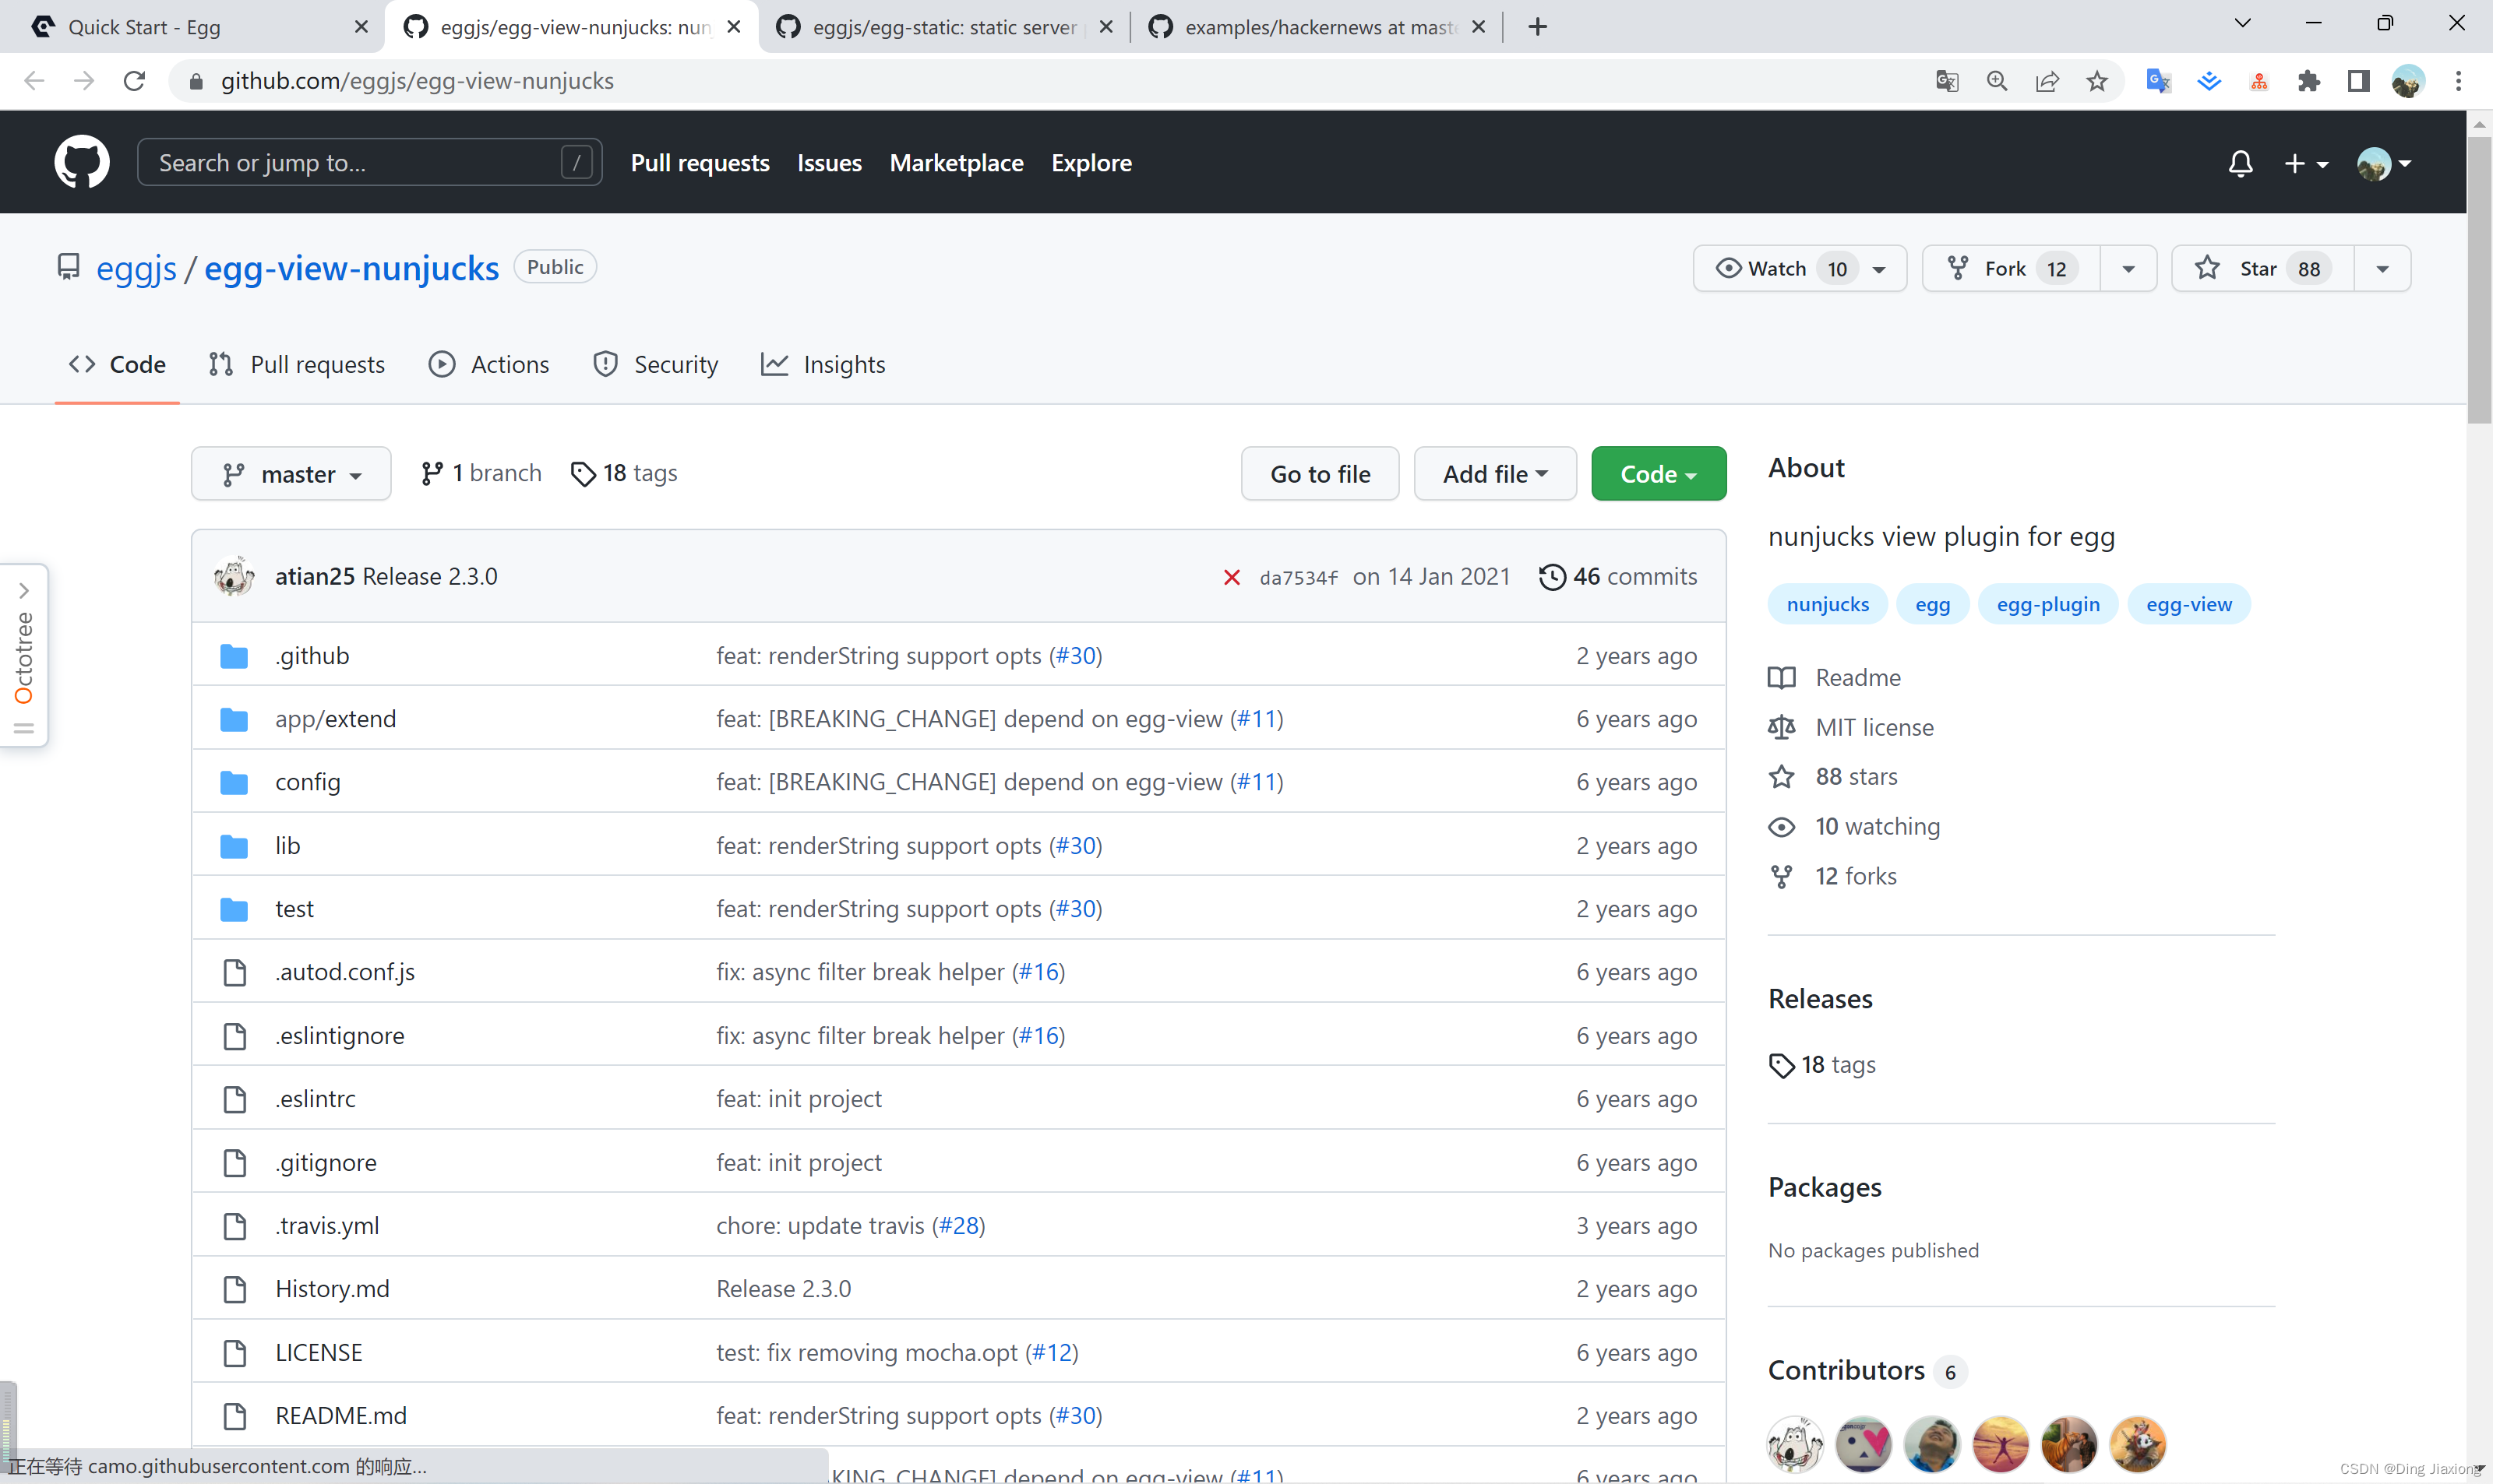The width and height of the screenshot is (2493, 1484).
Task: Bookmark this tab with the star icon
Action: point(2096,81)
